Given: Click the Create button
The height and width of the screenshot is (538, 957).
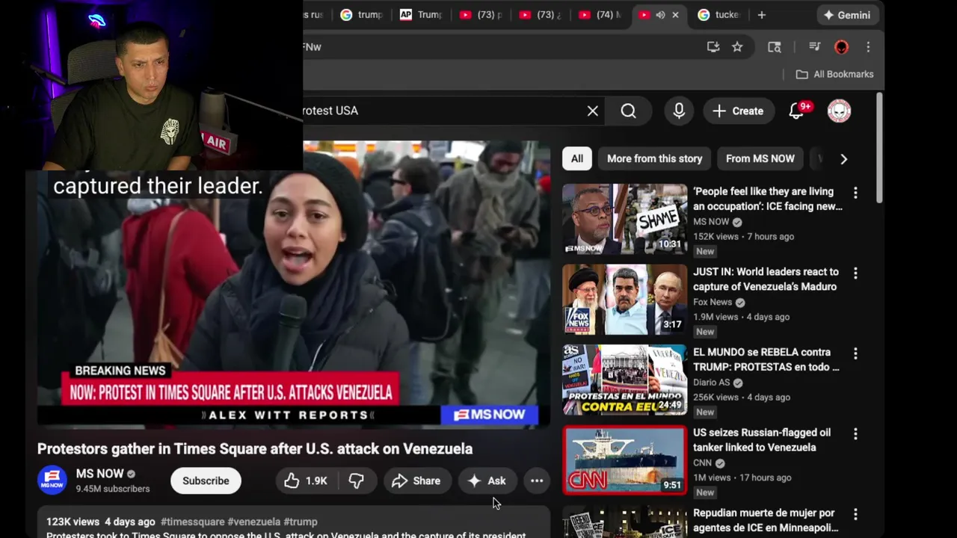Looking at the screenshot, I should [x=738, y=111].
